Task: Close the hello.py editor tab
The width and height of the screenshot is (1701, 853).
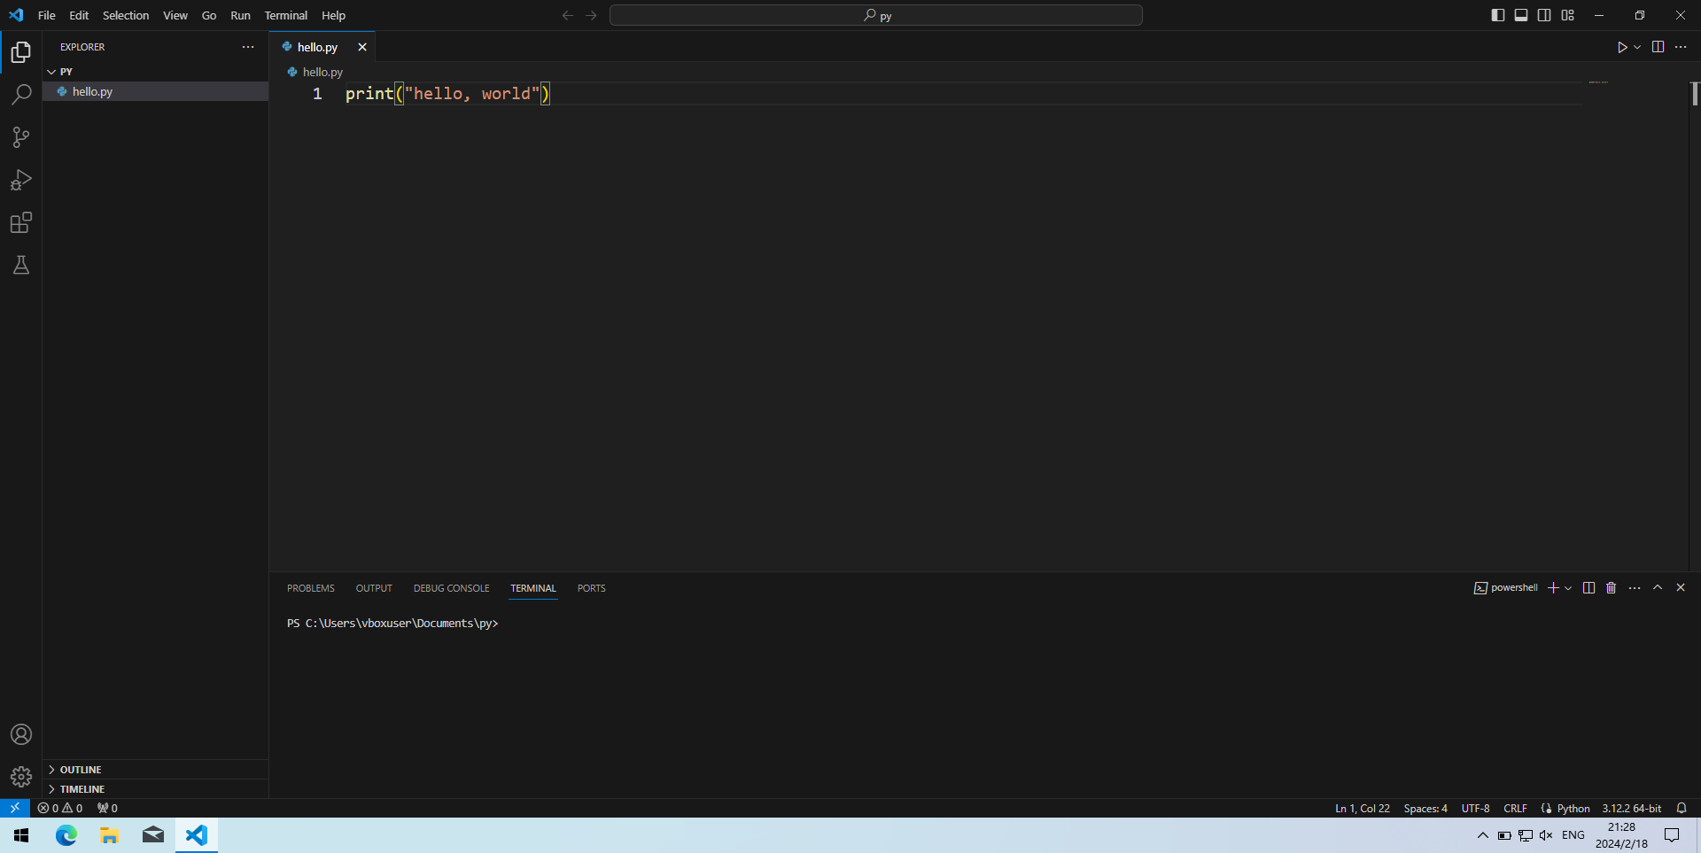Action: pyautogui.click(x=362, y=47)
